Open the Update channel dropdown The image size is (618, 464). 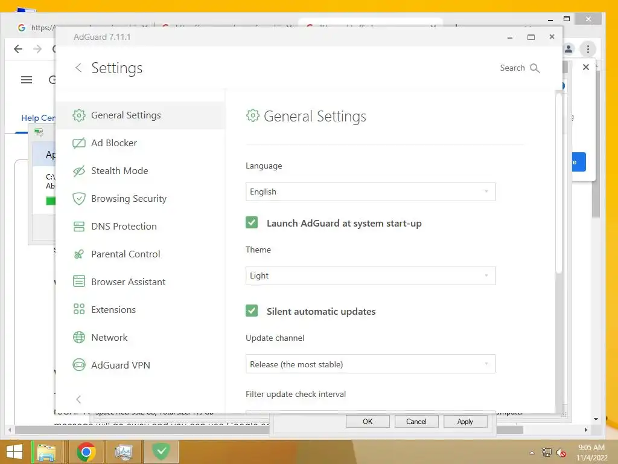pyautogui.click(x=371, y=364)
